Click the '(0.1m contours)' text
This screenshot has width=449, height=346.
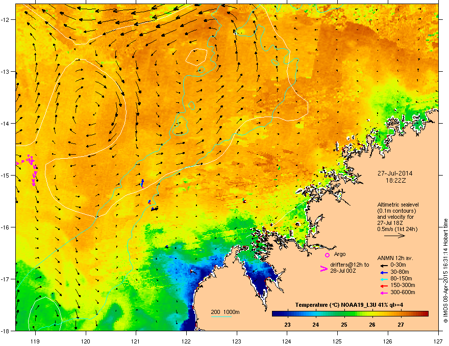tap(396, 211)
